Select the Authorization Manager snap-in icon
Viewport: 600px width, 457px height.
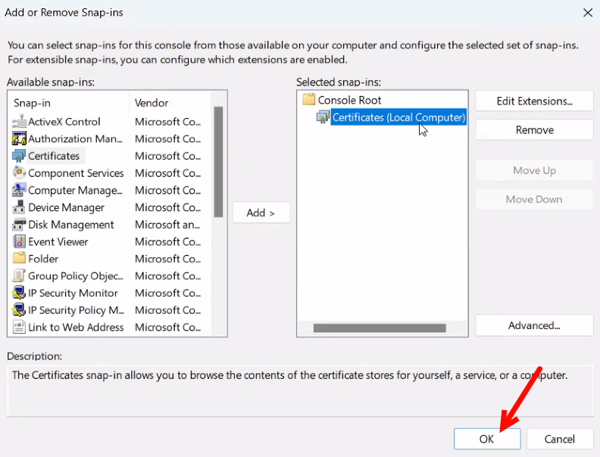click(x=19, y=139)
